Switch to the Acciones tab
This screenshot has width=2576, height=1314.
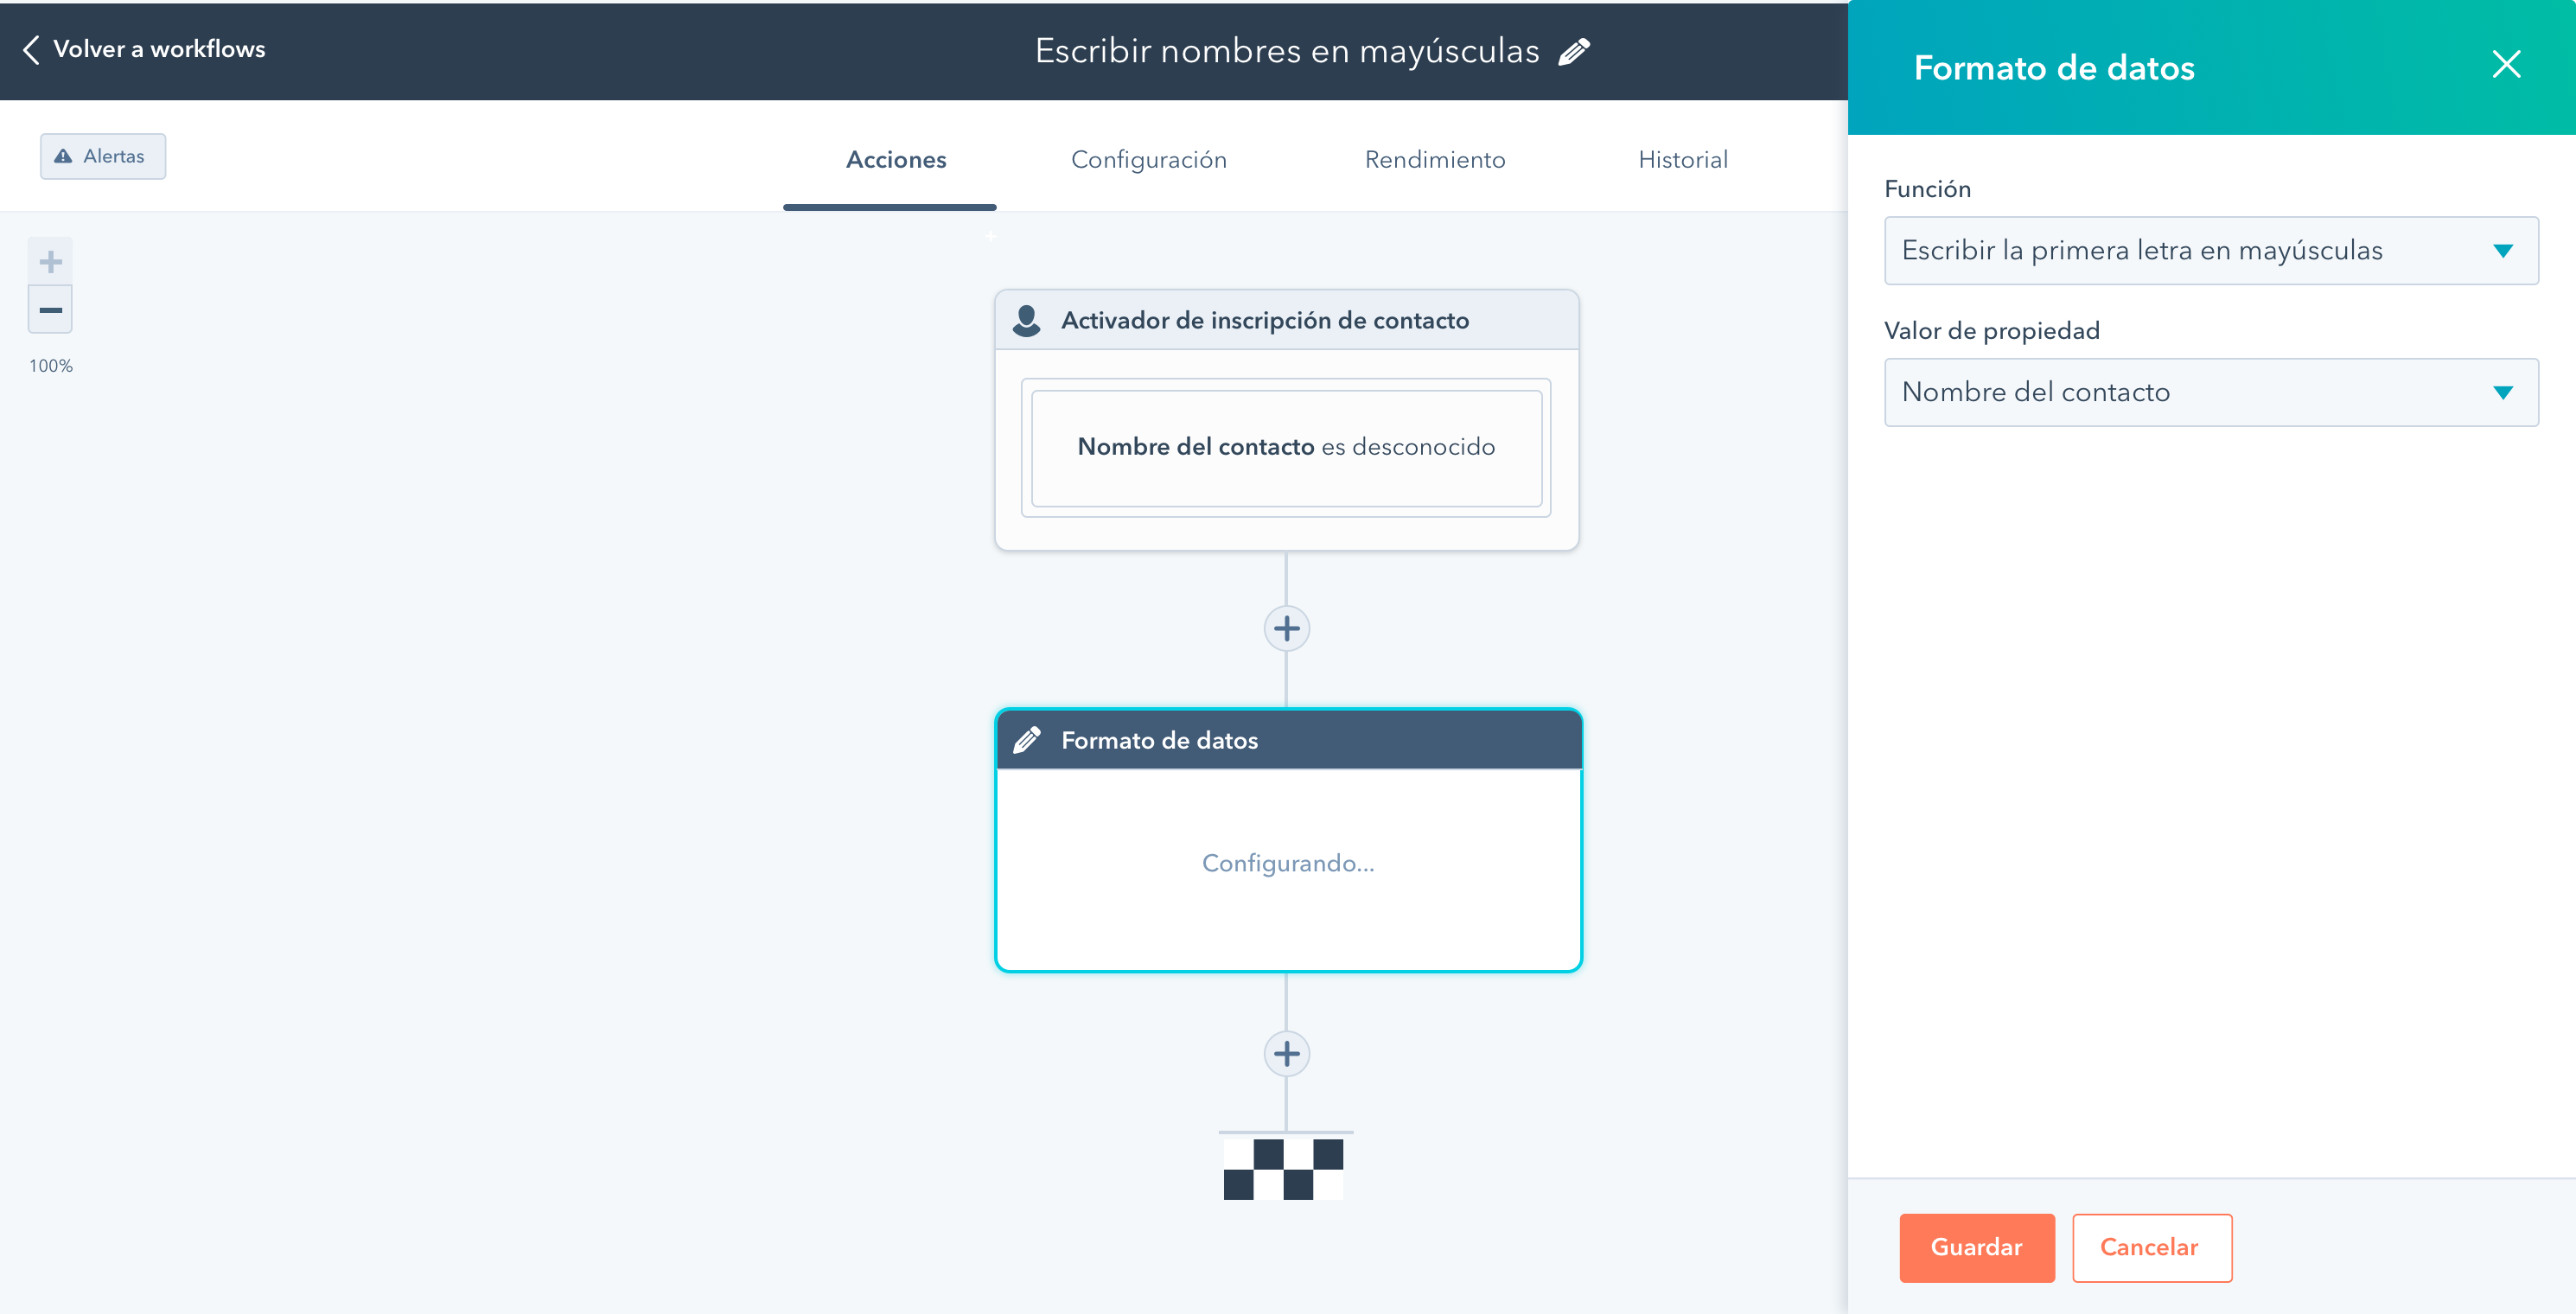tap(895, 160)
